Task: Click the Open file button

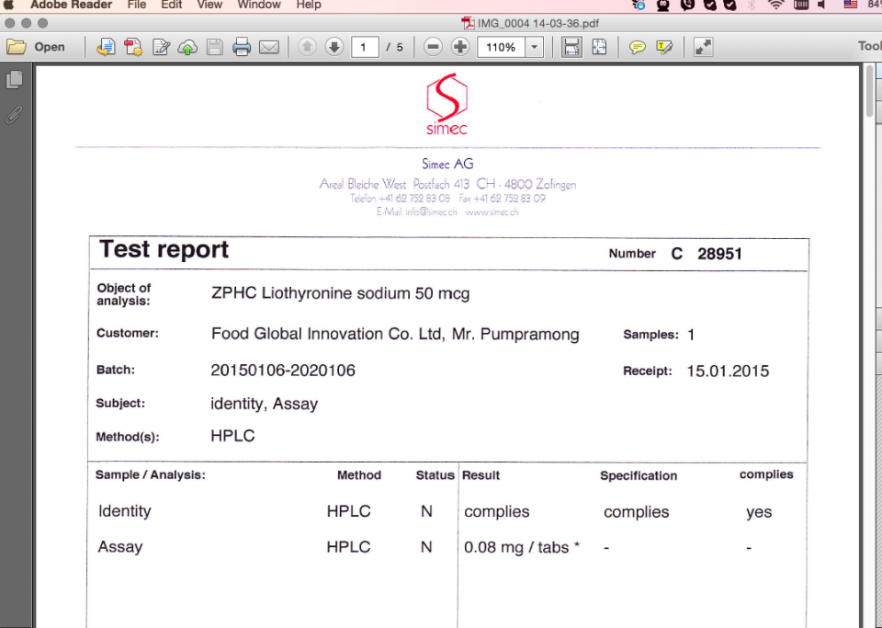Action: pyautogui.click(x=37, y=47)
